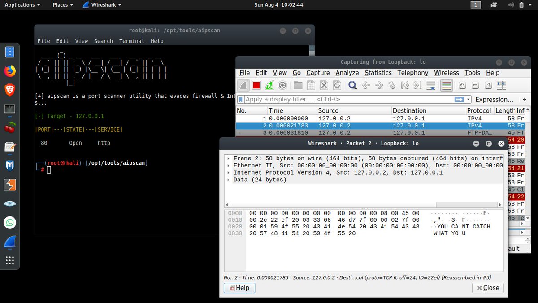538x303 pixels.
Task: Toggle packet colorization rules
Action: (446, 85)
